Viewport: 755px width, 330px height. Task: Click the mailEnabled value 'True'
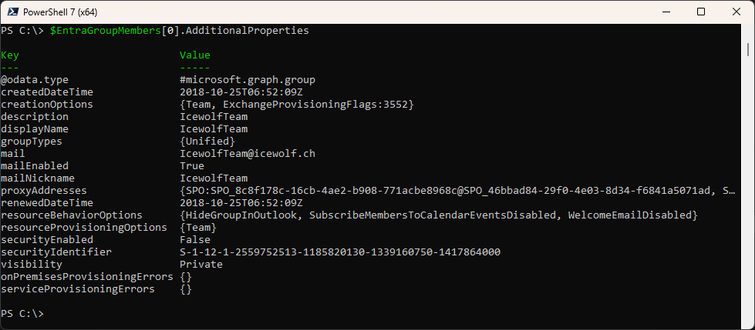[x=192, y=166]
